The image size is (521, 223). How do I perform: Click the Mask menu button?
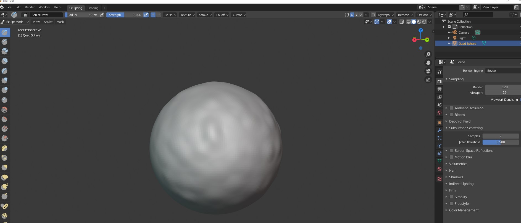(x=60, y=22)
